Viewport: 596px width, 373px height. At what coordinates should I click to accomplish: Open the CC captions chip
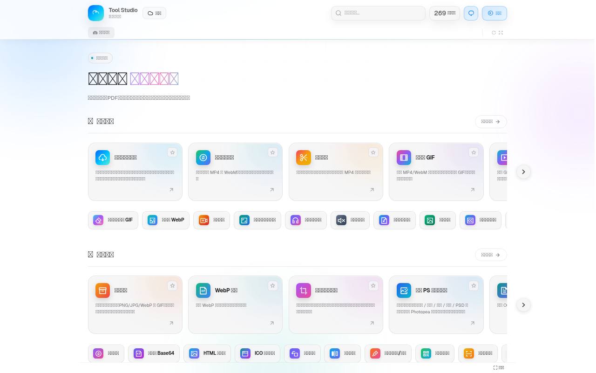pyautogui.click(x=481, y=220)
